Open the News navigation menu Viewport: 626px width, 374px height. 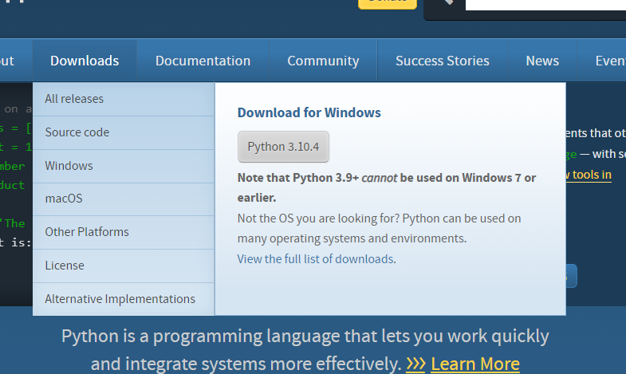pos(542,61)
